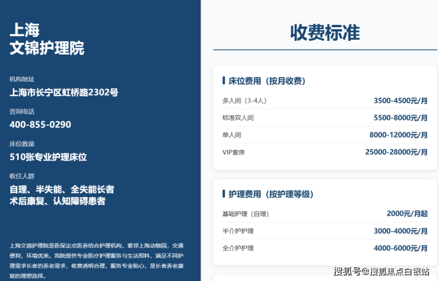Screen dimensions: 439x281
Task: Click price 3500-4500元/月
Action: (400, 101)
